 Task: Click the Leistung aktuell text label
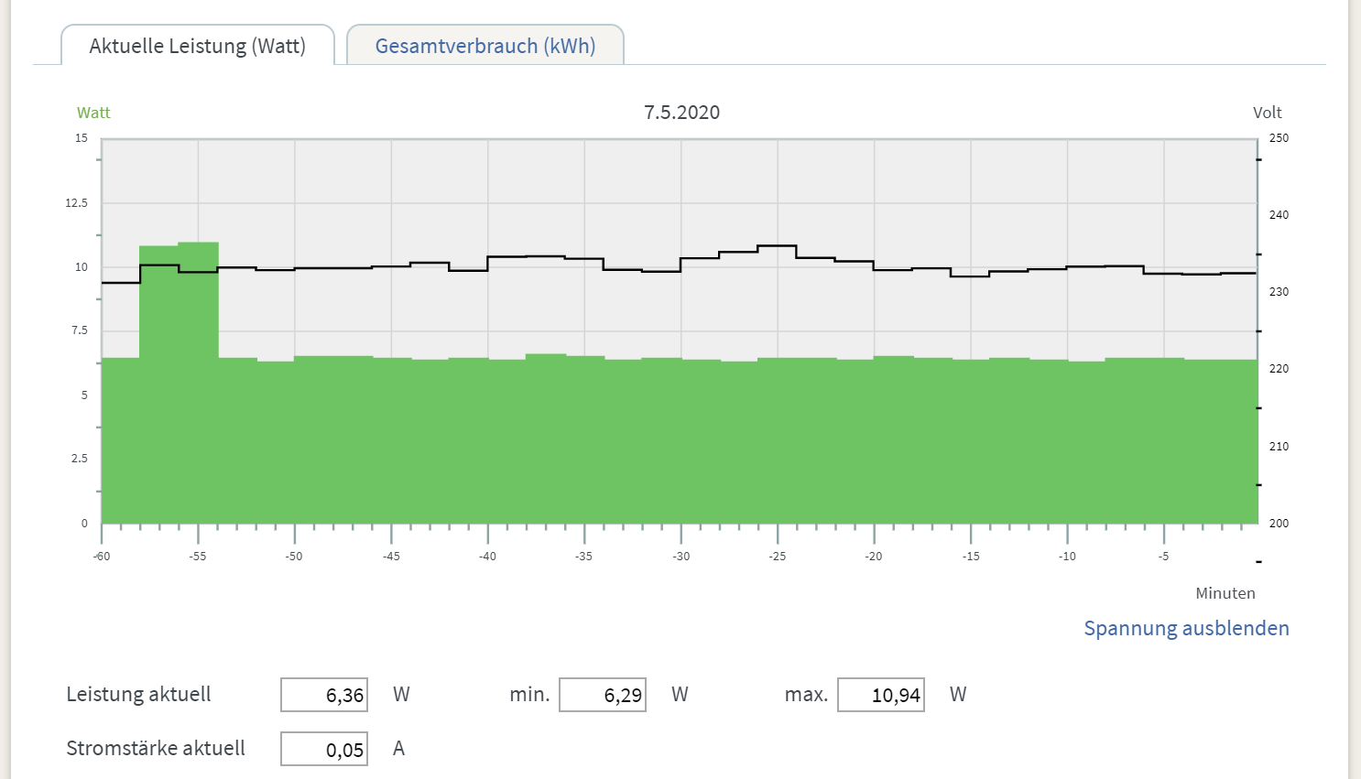click(x=138, y=694)
